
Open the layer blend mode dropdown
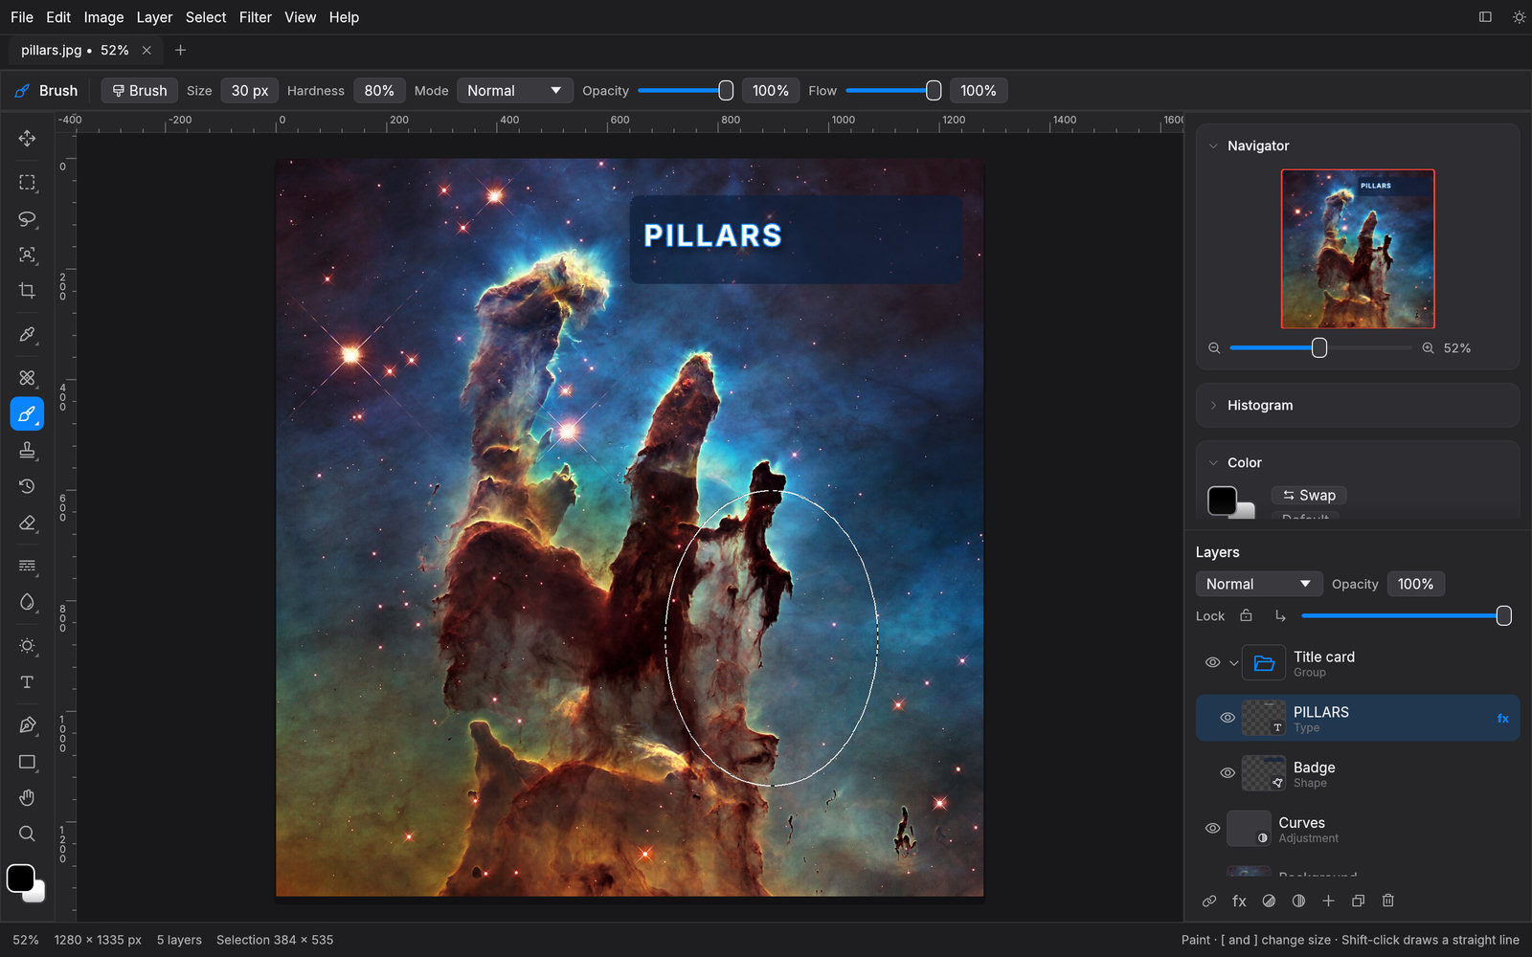tap(1258, 584)
